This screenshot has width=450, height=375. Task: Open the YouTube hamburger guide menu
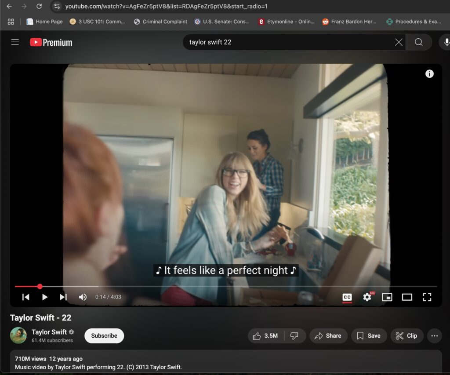(x=15, y=42)
